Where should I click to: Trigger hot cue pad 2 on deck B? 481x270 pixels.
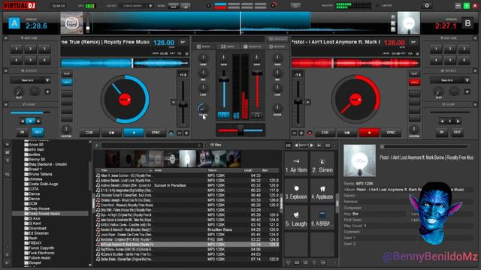point(450,49)
